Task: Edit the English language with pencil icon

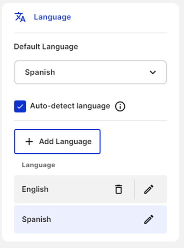Action: [x=149, y=189]
